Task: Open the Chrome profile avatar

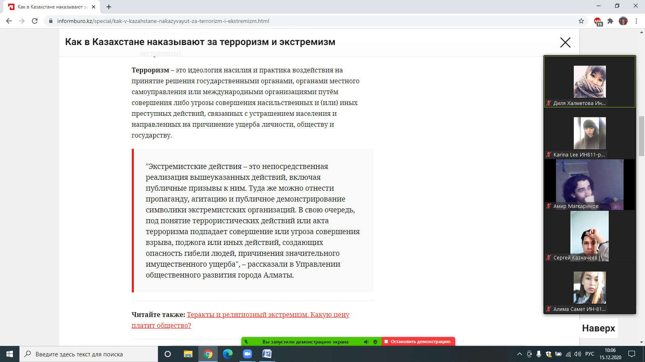Action: 623,21
